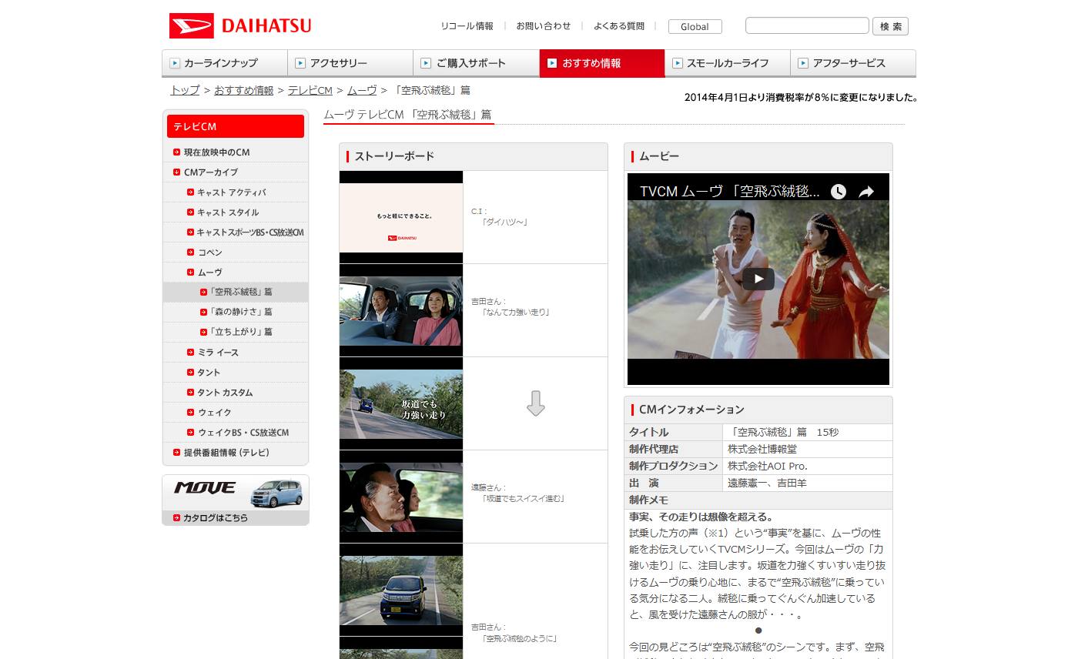Click the share arrow on video
Viewport: 1078px width, 659px height.
pyautogui.click(x=866, y=192)
